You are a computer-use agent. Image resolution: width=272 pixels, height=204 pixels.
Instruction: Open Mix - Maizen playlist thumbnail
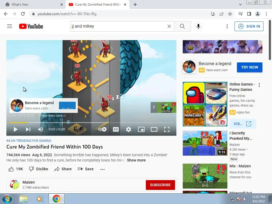[x=205, y=176]
